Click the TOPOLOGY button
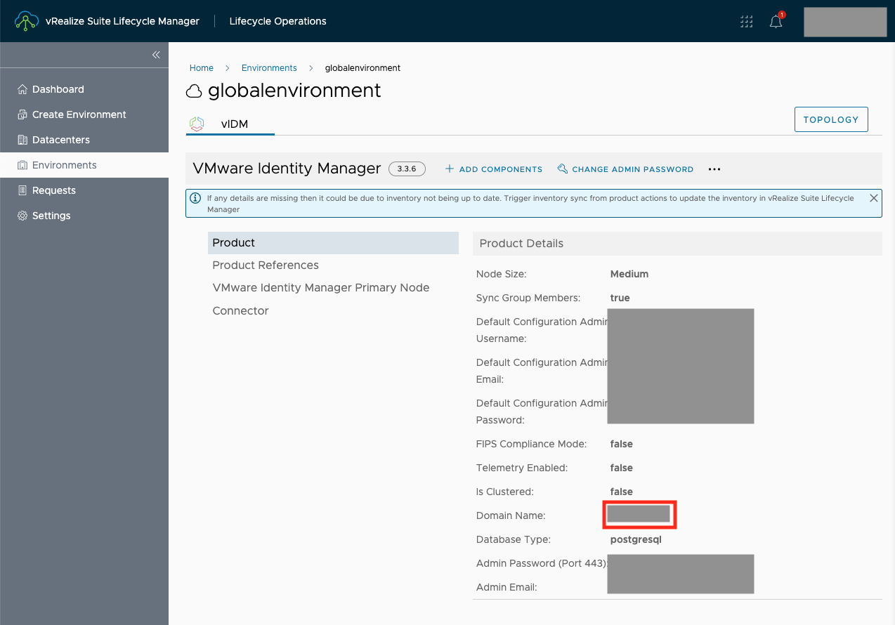The width and height of the screenshot is (895, 625). (831, 119)
